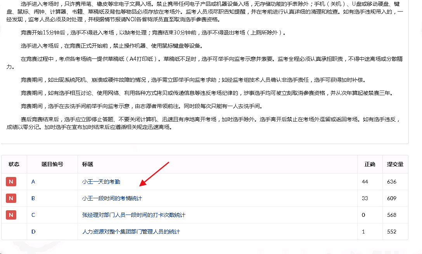Select problem ID link C
Image resolution: width=422 pixels, height=254 pixels.
[33, 215]
